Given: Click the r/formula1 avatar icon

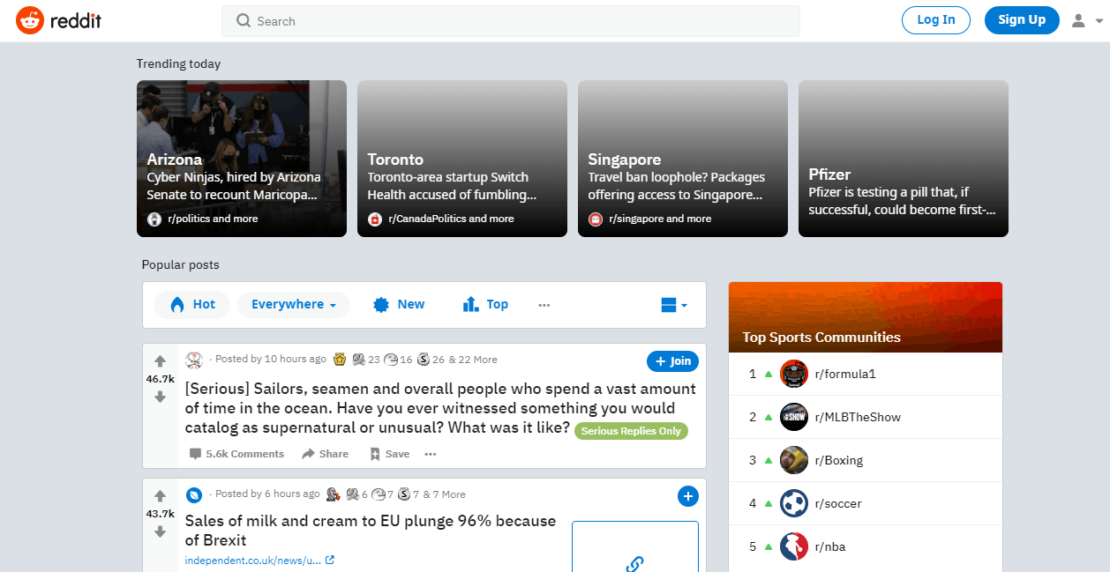Looking at the screenshot, I should [x=794, y=374].
